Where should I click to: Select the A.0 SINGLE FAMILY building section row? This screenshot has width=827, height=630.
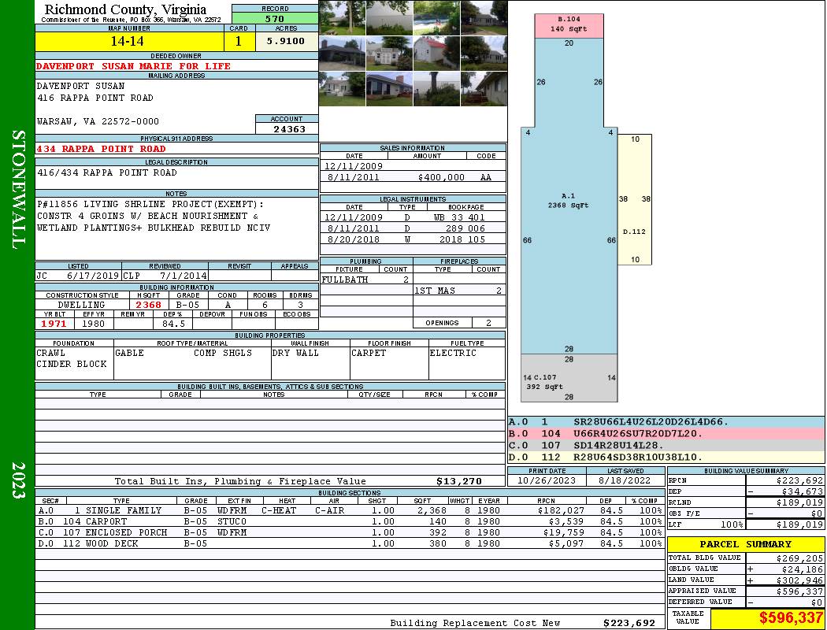click(x=349, y=510)
